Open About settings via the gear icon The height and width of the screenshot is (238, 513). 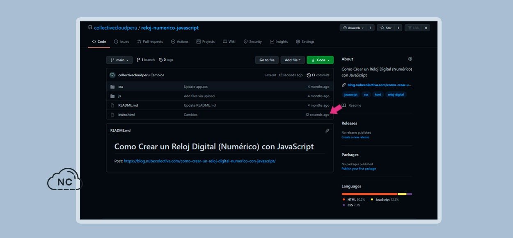click(x=410, y=59)
